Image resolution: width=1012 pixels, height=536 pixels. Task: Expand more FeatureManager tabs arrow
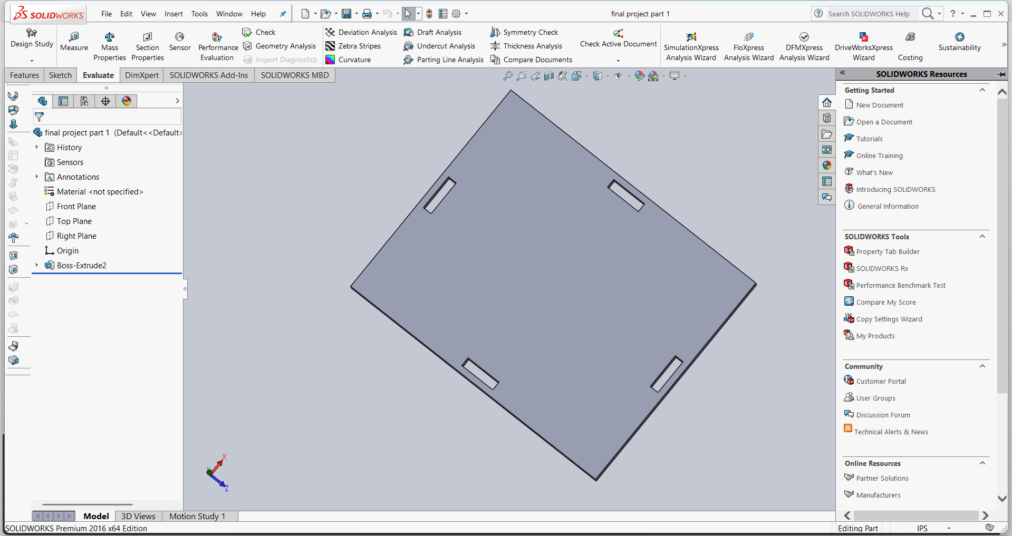177,101
